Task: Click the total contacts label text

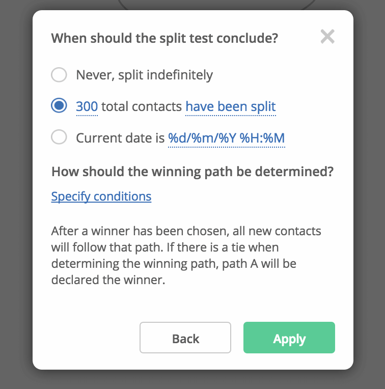Action: 142,106
